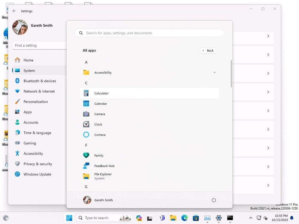
Task: Switch to Settings gear on taskbar
Action: [219, 218]
